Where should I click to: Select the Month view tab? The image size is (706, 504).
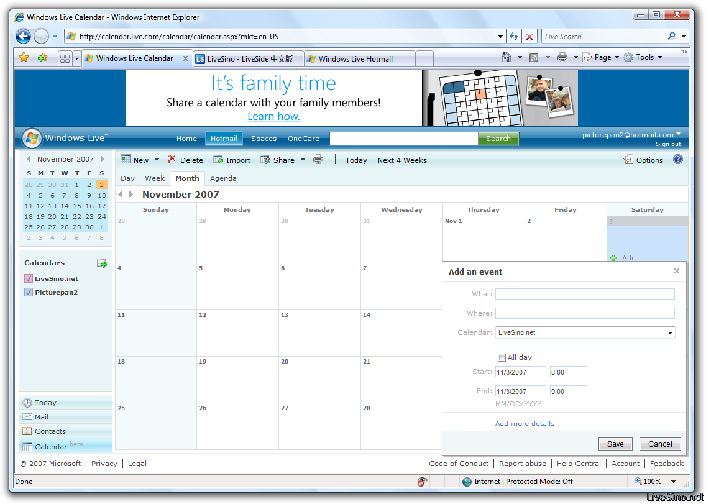[187, 178]
